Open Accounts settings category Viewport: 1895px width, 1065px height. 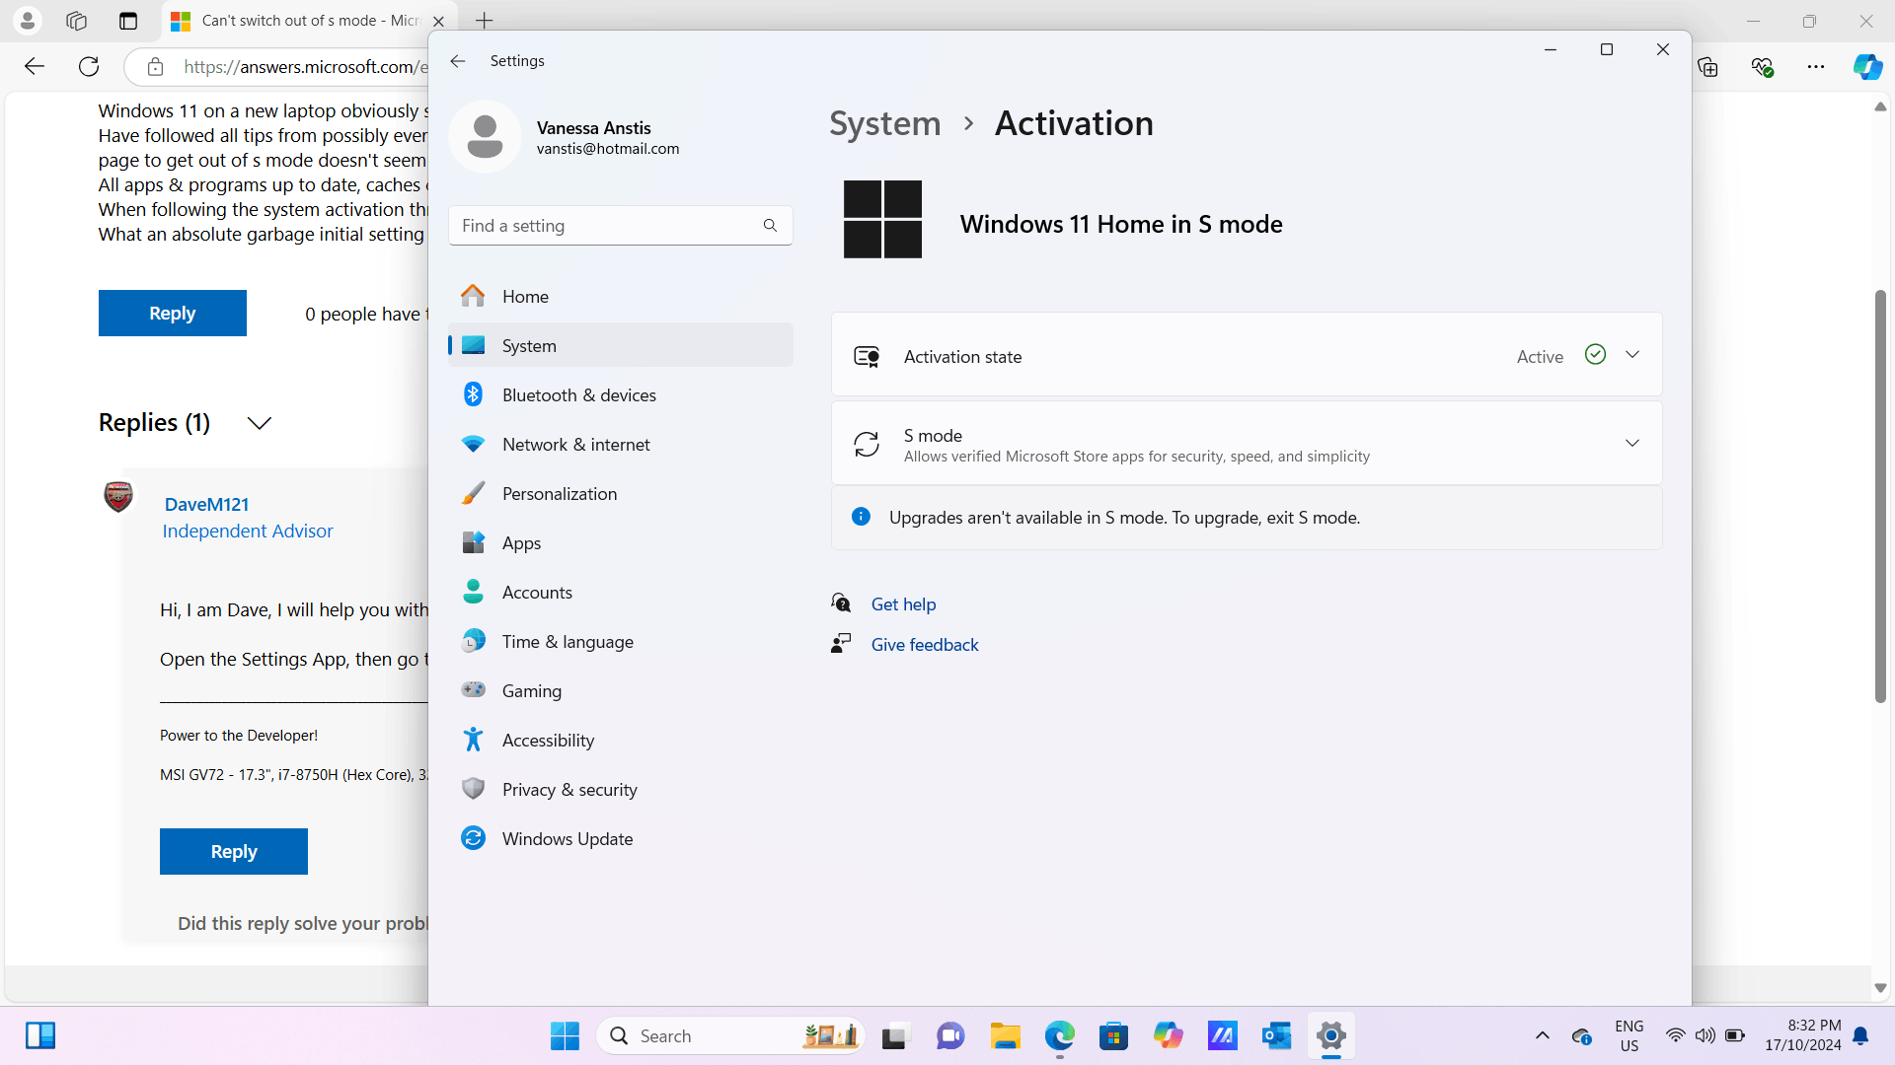pos(621,592)
